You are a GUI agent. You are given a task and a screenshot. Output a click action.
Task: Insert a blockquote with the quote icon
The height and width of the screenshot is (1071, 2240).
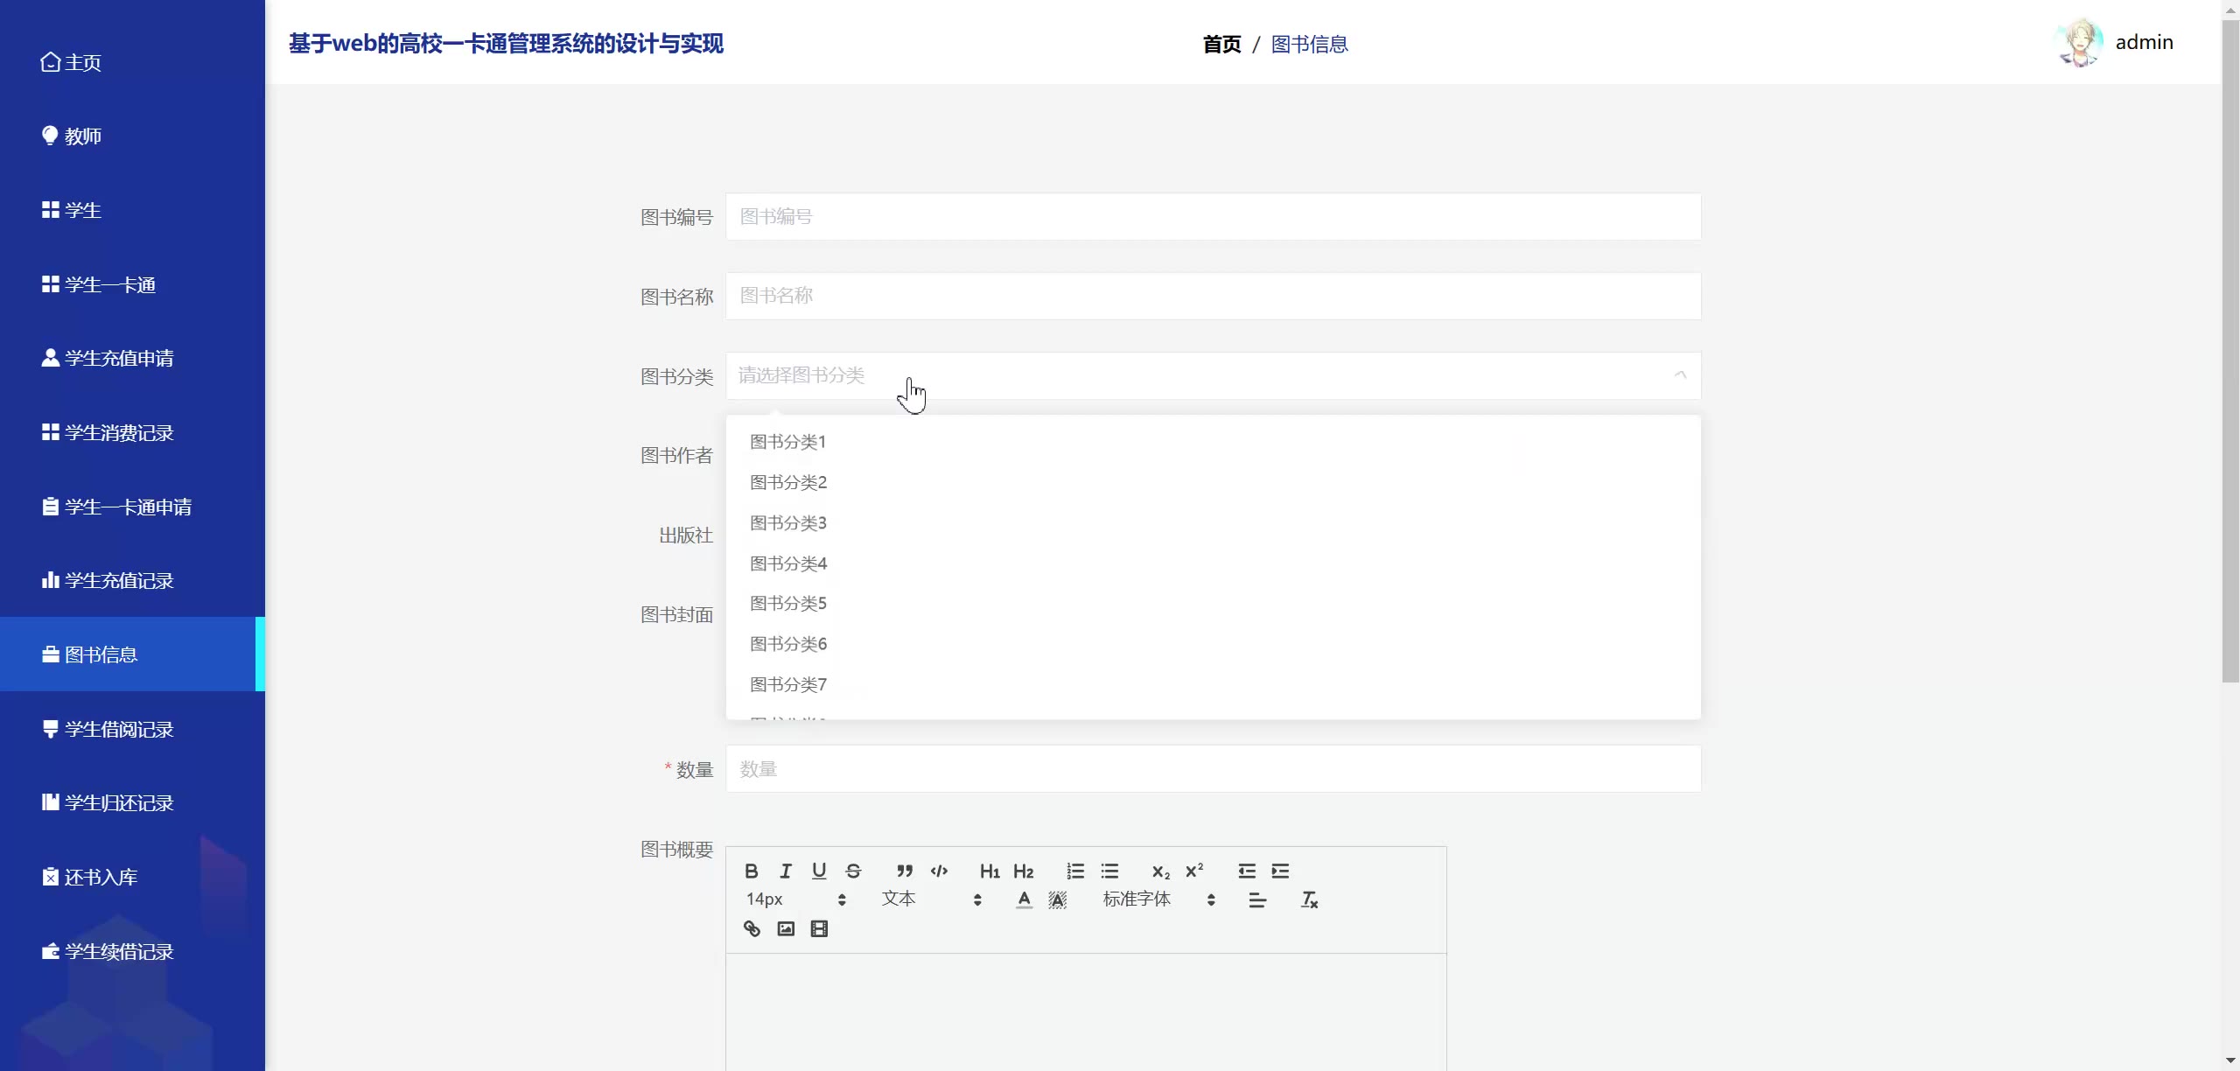click(x=905, y=871)
